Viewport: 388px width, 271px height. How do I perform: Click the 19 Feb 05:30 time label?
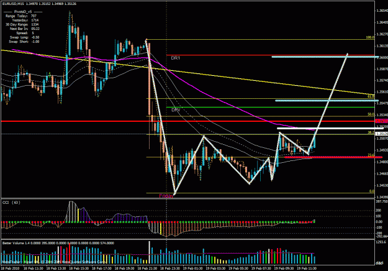[238, 269]
